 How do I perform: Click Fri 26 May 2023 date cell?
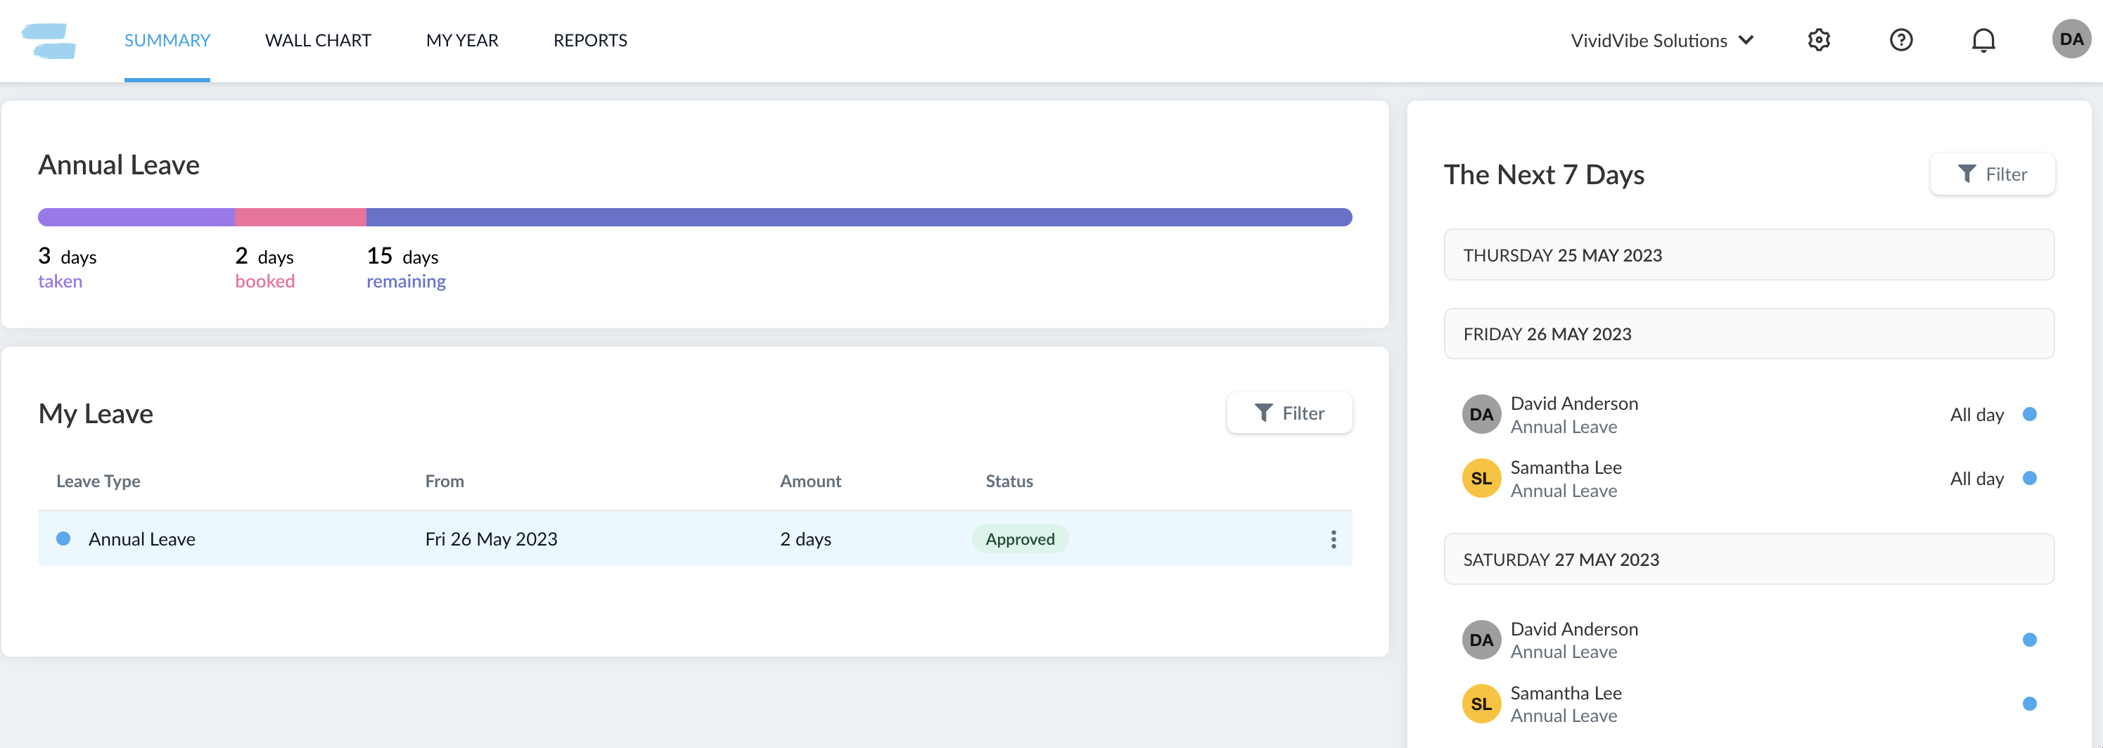[x=492, y=539]
